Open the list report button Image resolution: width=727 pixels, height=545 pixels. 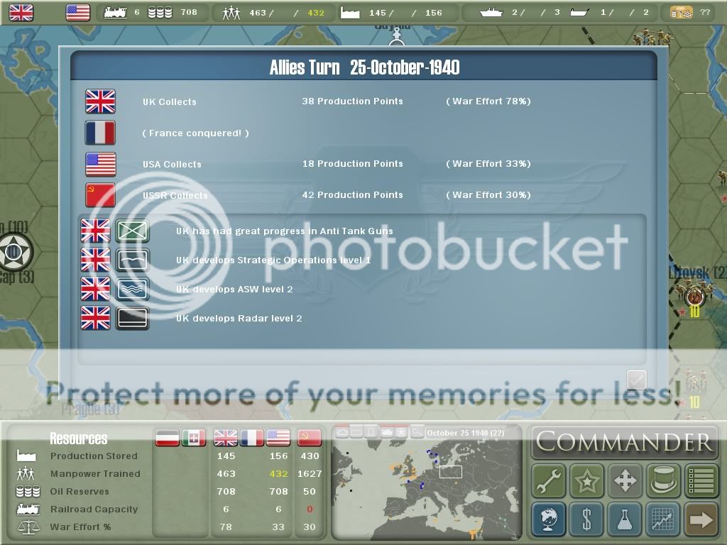(x=701, y=481)
